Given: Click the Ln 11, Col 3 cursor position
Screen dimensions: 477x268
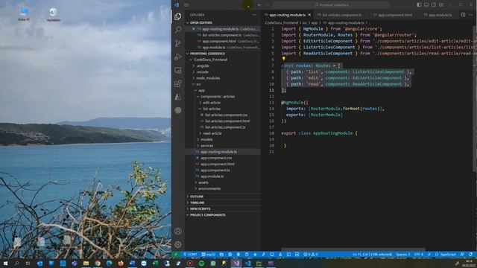Looking at the screenshot, I should [x=373, y=255].
